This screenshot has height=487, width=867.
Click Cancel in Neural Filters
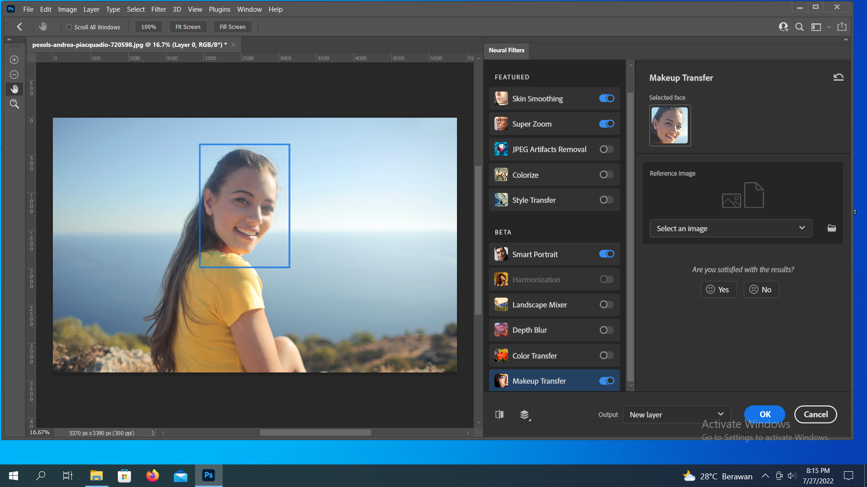(816, 414)
